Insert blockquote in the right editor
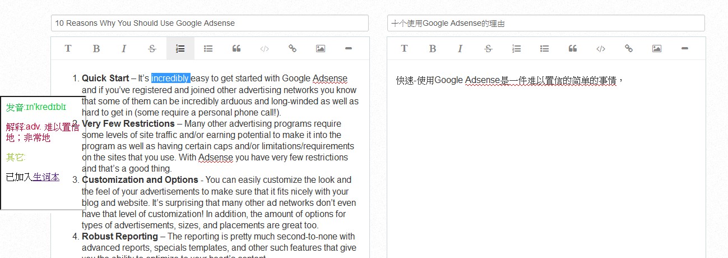This screenshot has width=728, height=258. pyautogui.click(x=573, y=49)
